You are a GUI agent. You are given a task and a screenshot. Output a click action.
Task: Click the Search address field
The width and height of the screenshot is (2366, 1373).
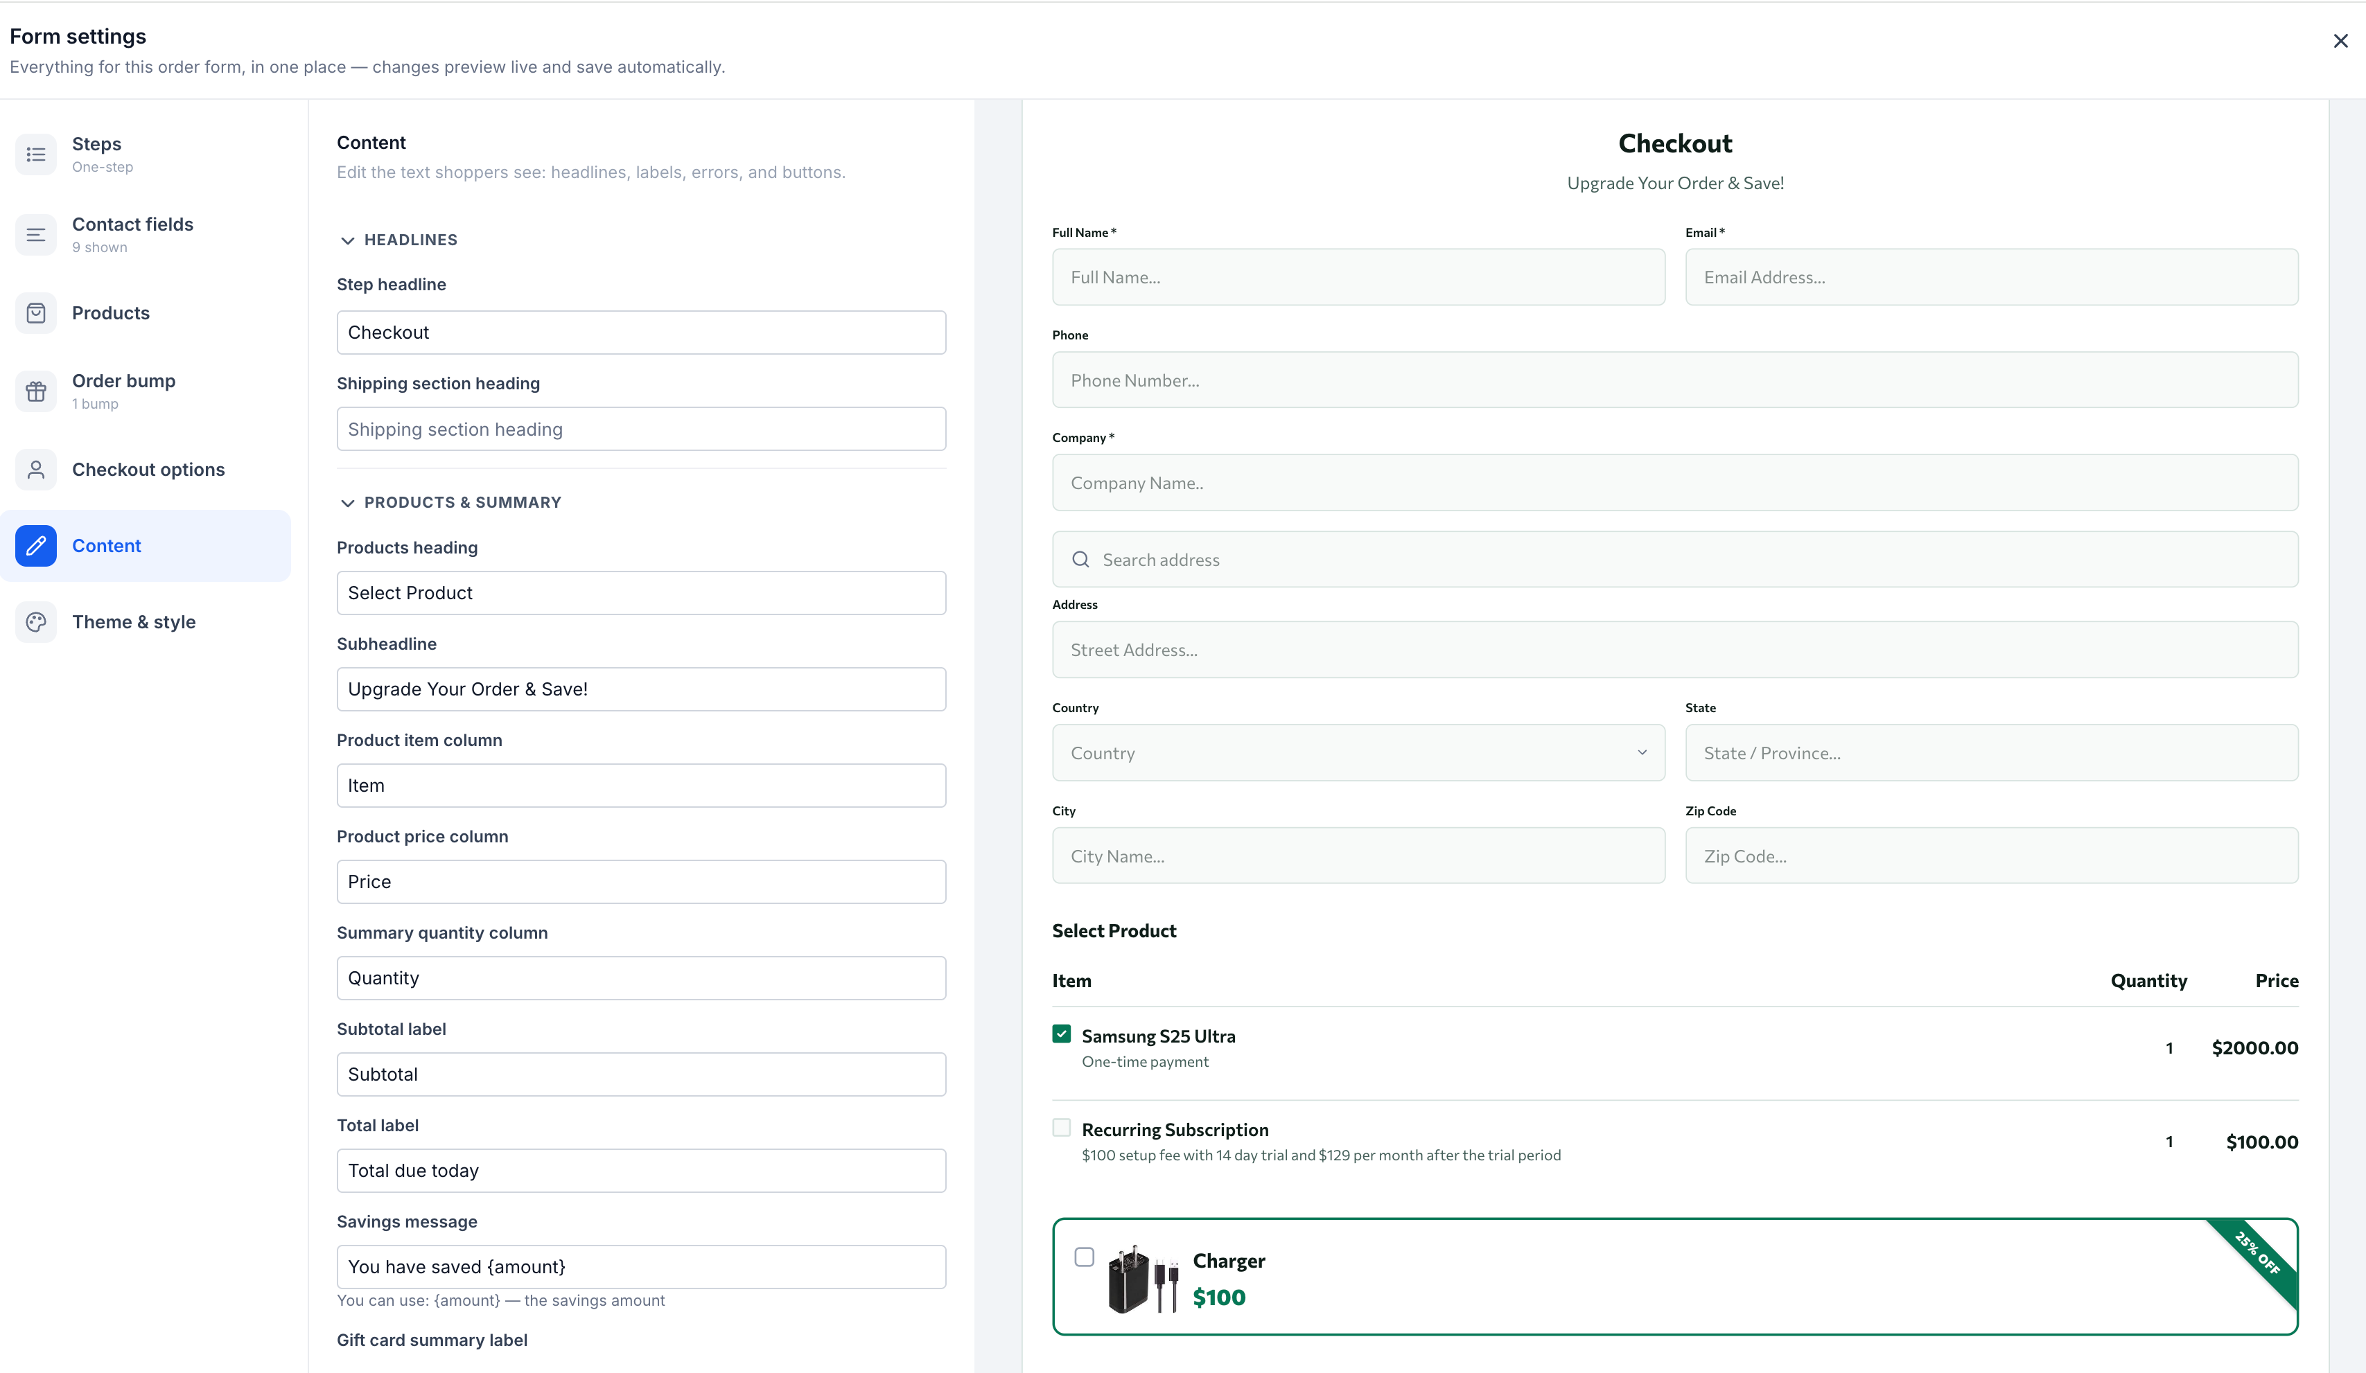point(1675,559)
